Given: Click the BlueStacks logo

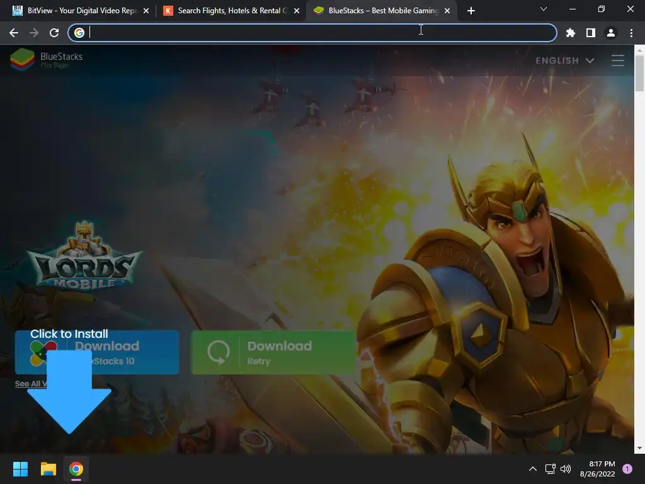Looking at the screenshot, I should [47, 60].
